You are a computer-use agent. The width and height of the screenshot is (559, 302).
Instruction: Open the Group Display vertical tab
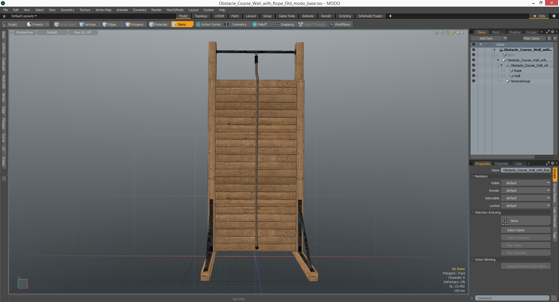pyautogui.click(x=555, y=193)
